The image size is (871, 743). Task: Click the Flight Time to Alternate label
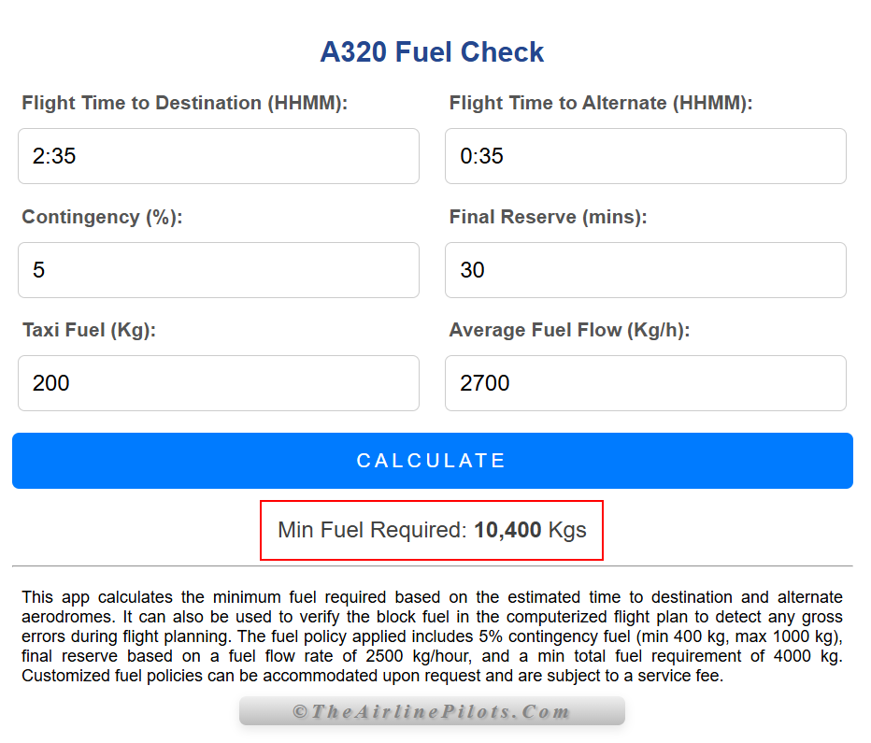(600, 103)
